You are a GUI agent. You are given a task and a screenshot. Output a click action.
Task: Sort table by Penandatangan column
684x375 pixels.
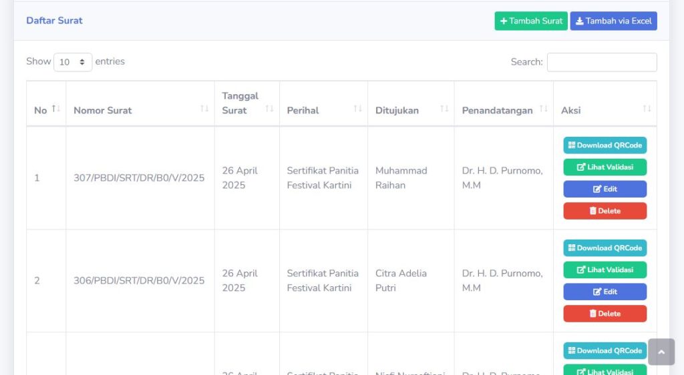[x=504, y=103]
